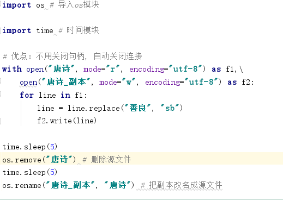Click the first "time.sleep(5)" line
283x201 pixels.
pyautogui.click(x=30, y=147)
